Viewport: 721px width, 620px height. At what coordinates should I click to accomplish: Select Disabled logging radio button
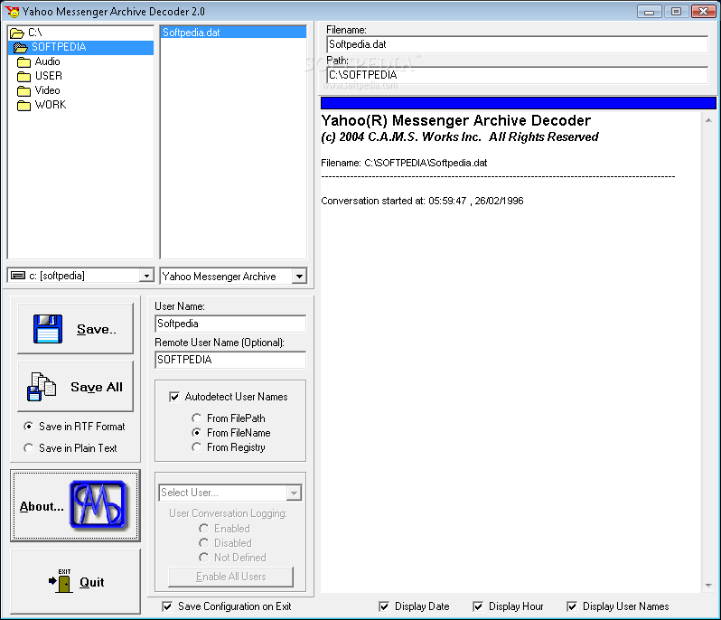click(x=203, y=543)
